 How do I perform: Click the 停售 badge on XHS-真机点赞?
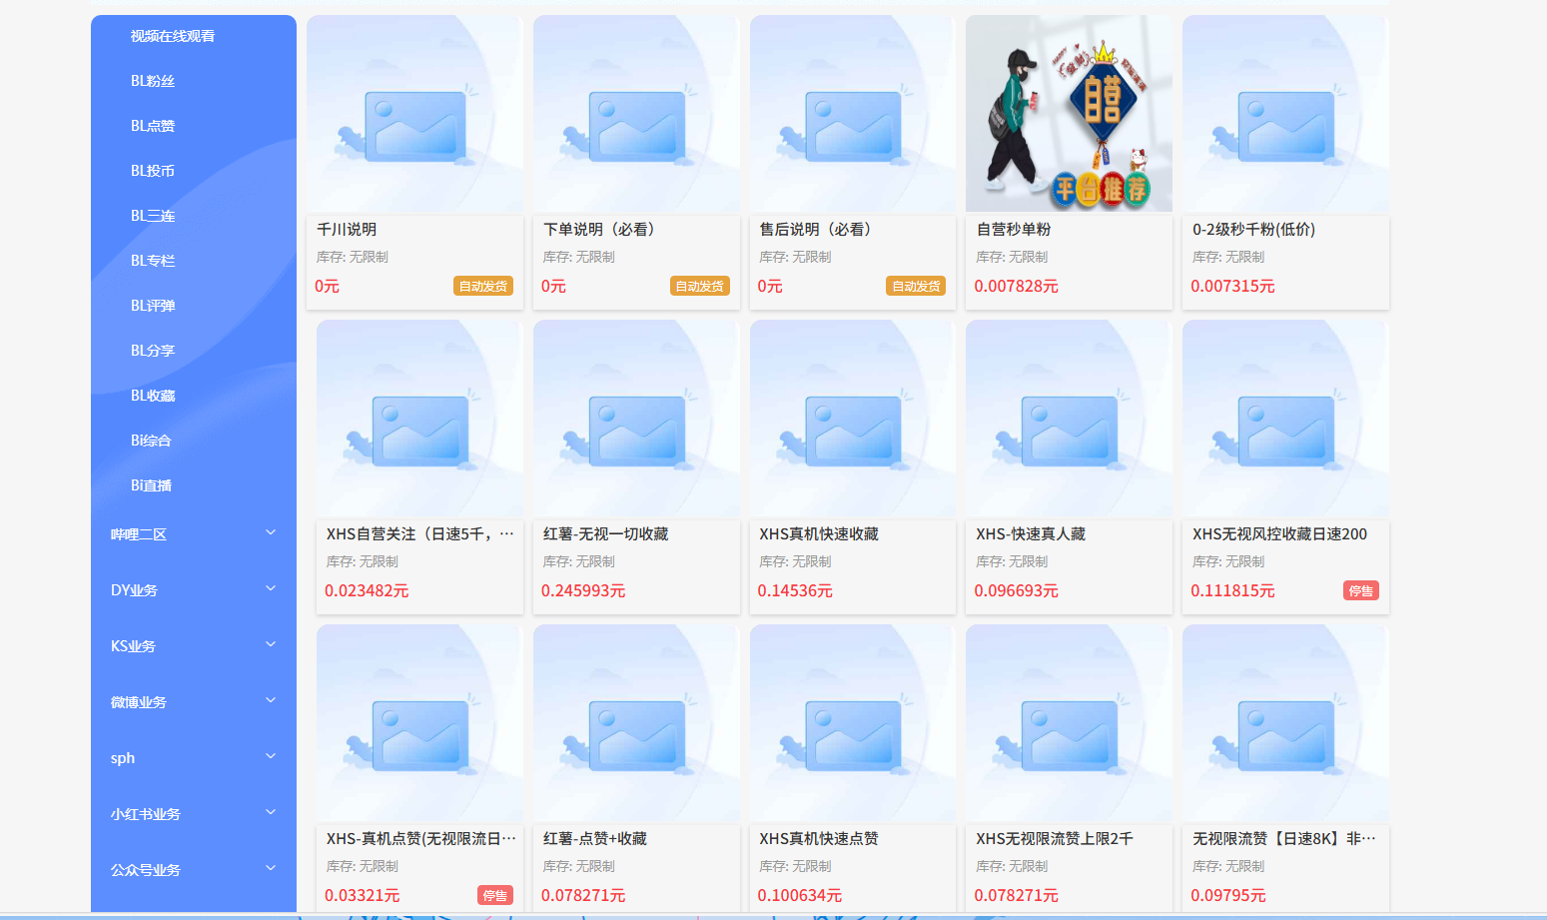pyautogui.click(x=494, y=896)
